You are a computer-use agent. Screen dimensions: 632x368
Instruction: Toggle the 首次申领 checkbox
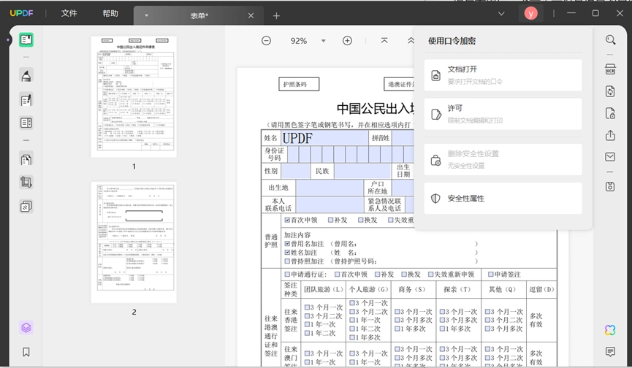pos(287,220)
